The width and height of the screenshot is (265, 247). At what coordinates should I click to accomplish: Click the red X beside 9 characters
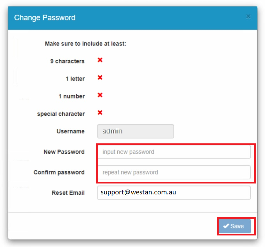[x=100, y=60]
